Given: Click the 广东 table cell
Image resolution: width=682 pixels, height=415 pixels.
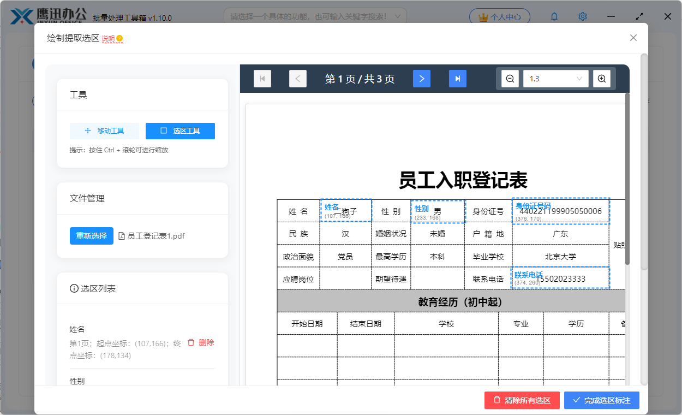Looking at the screenshot, I should (x=560, y=234).
